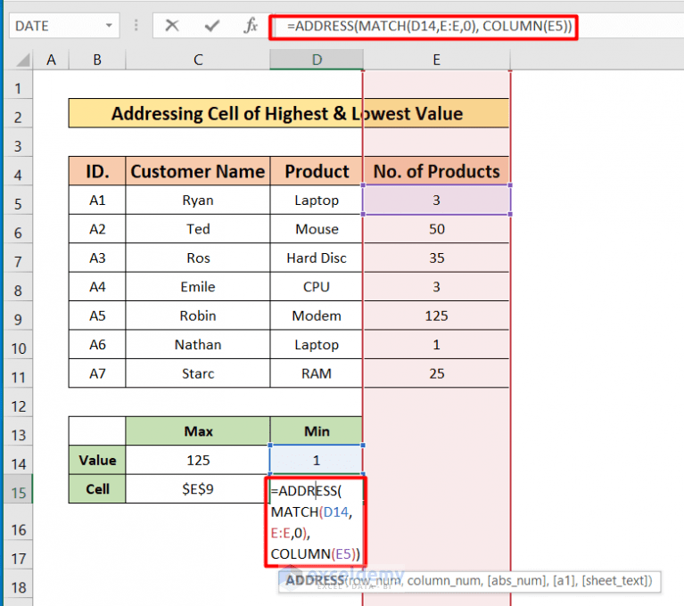The height and width of the screenshot is (606, 684).
Task: Select column B header
Action: click(97, 60)
